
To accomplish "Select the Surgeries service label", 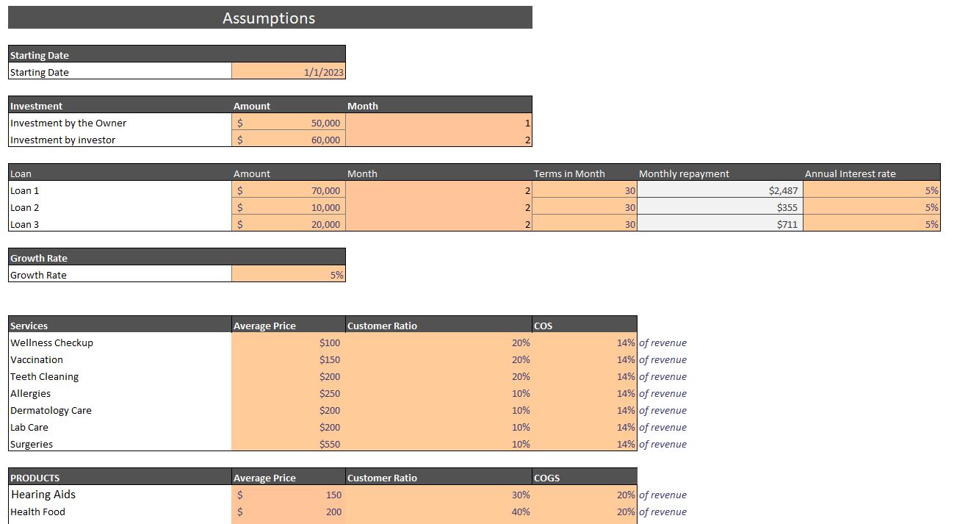I will 120,444.
